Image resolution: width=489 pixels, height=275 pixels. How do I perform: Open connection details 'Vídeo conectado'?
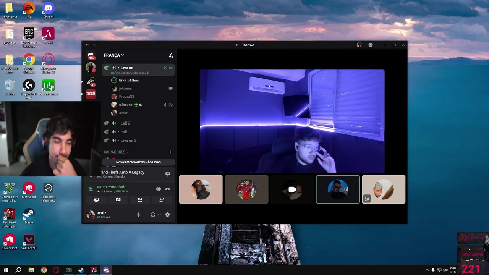point(112,187)
